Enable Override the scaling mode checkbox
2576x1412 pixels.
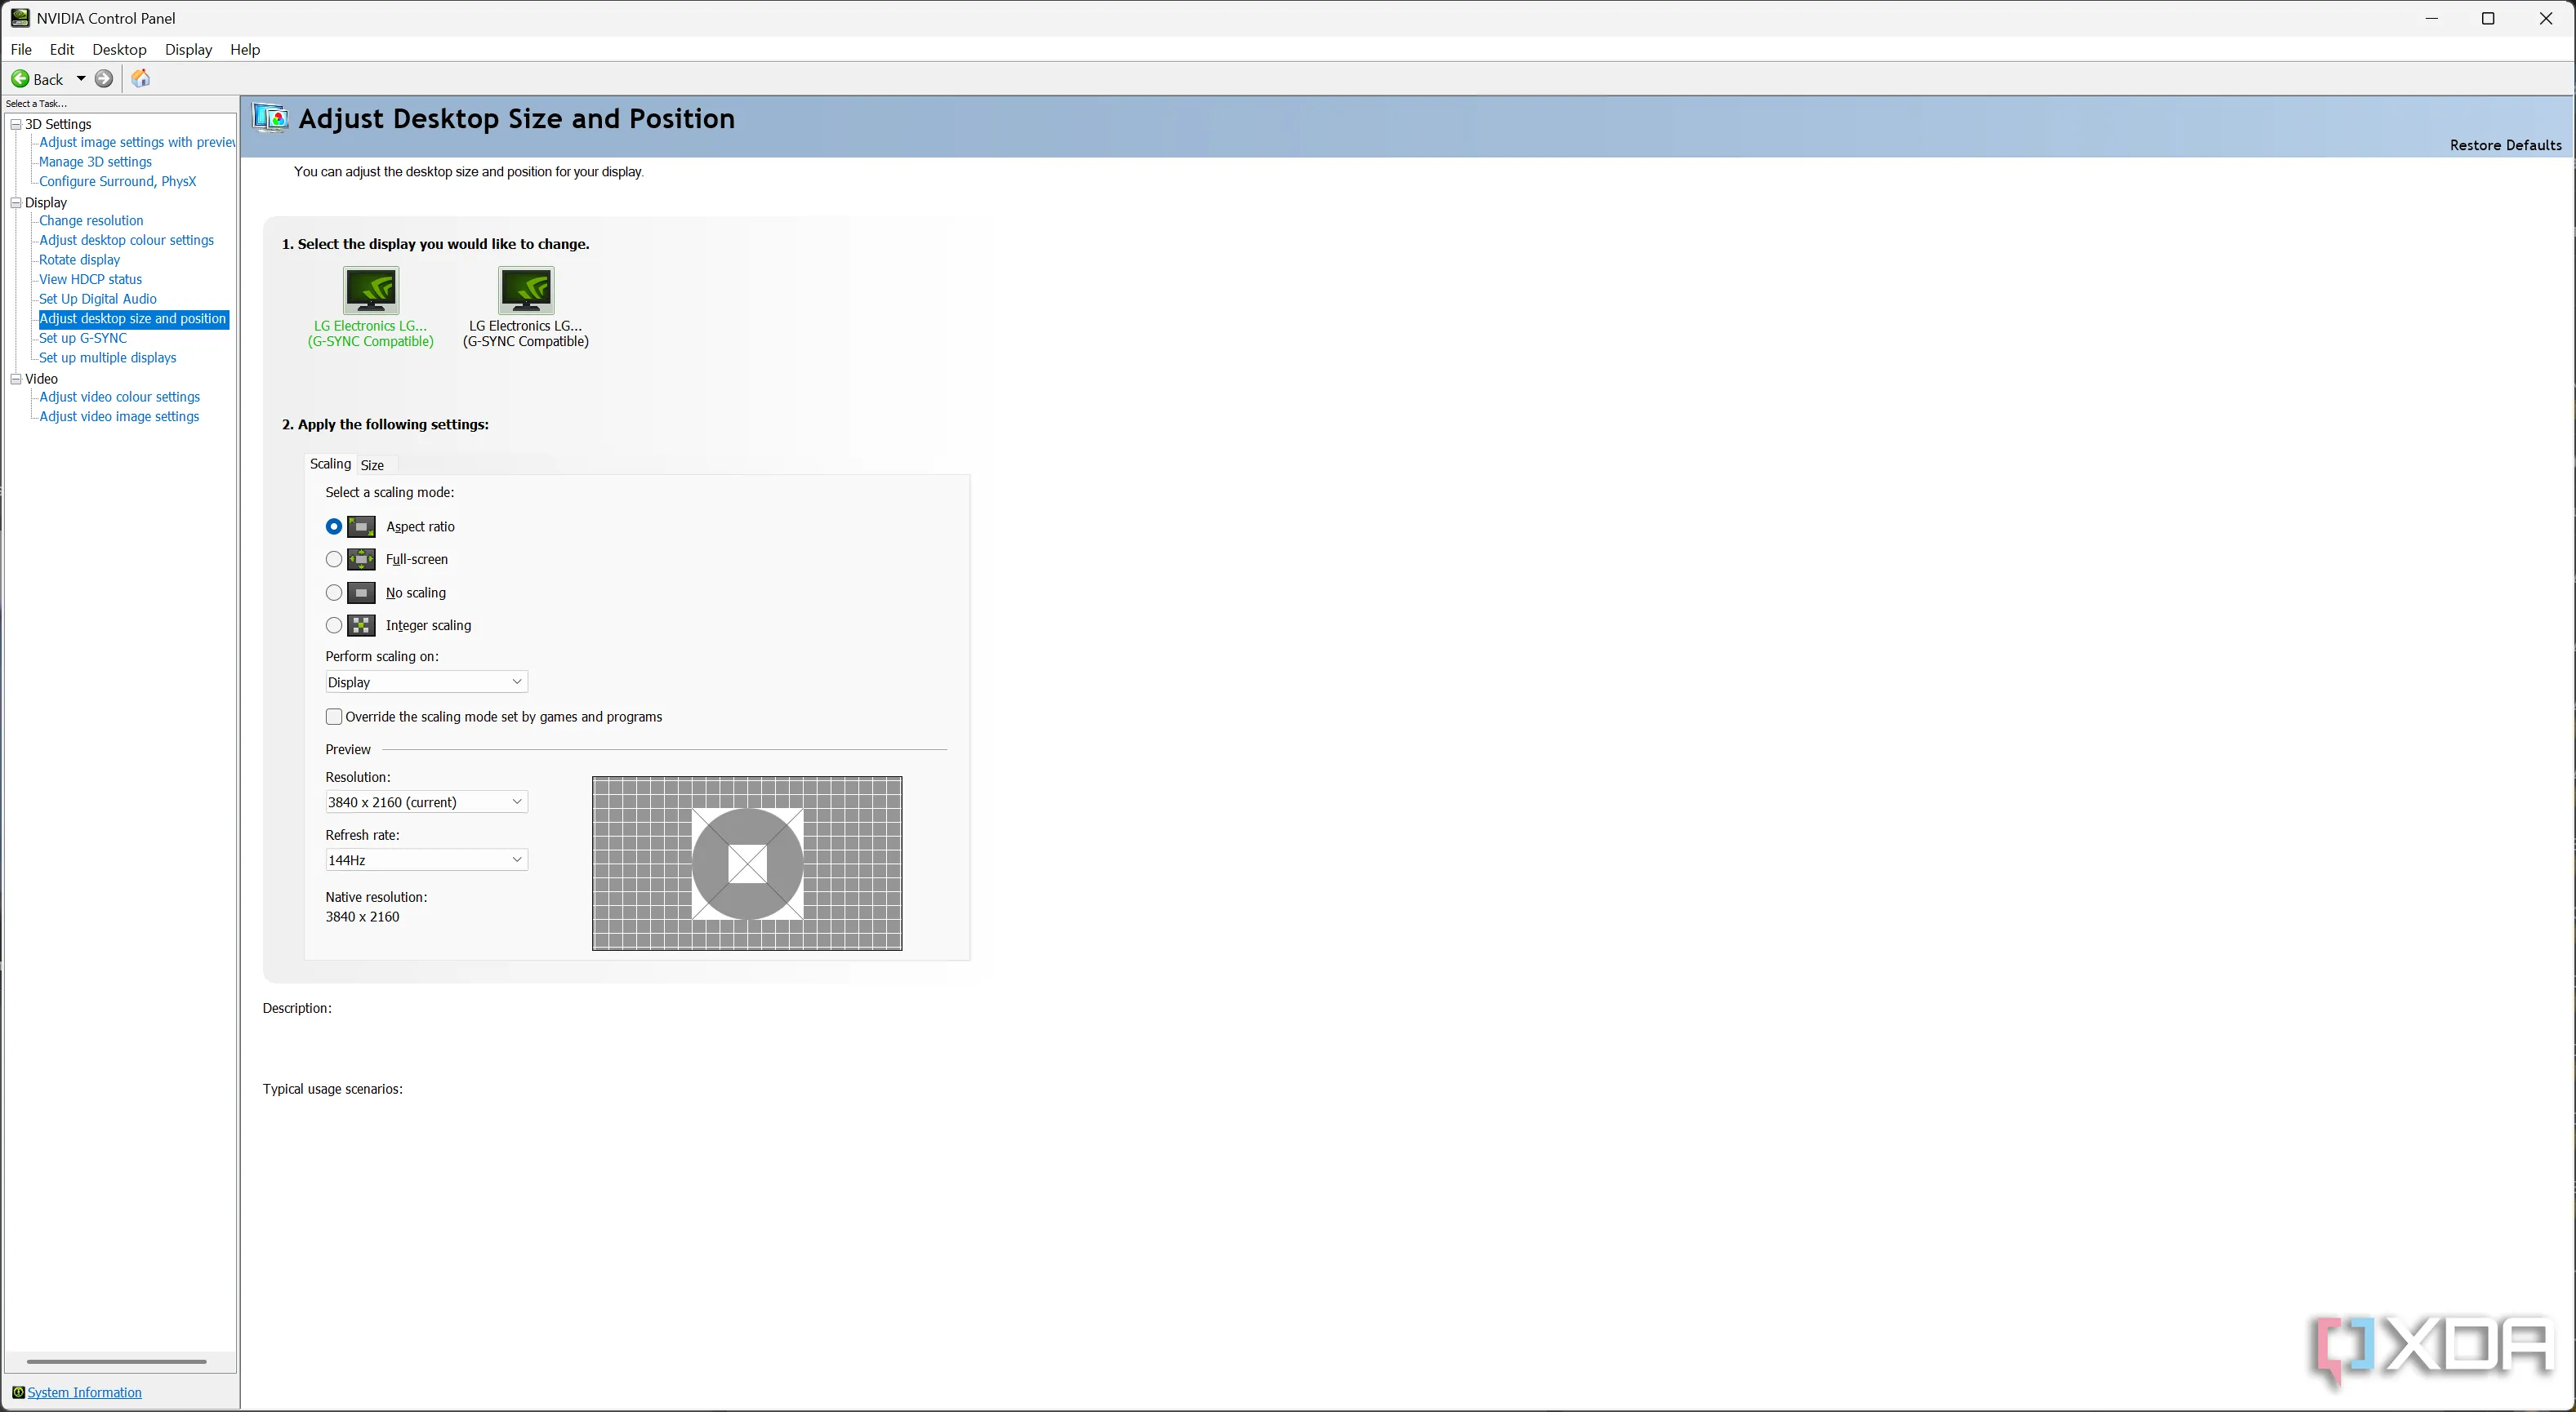pos(334,717)
